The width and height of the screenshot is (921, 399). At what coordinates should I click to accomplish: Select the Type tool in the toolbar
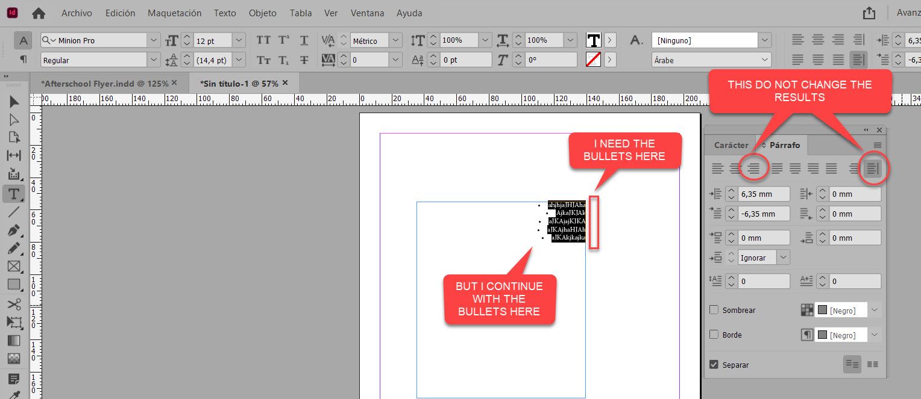(14, 193)
